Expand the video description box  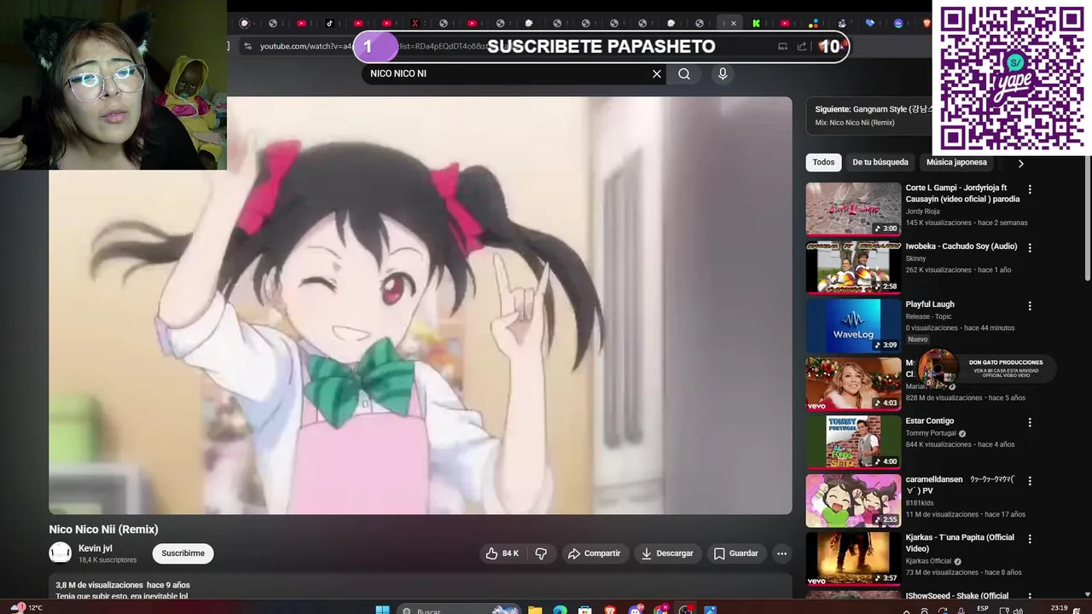tap(421, 587)
